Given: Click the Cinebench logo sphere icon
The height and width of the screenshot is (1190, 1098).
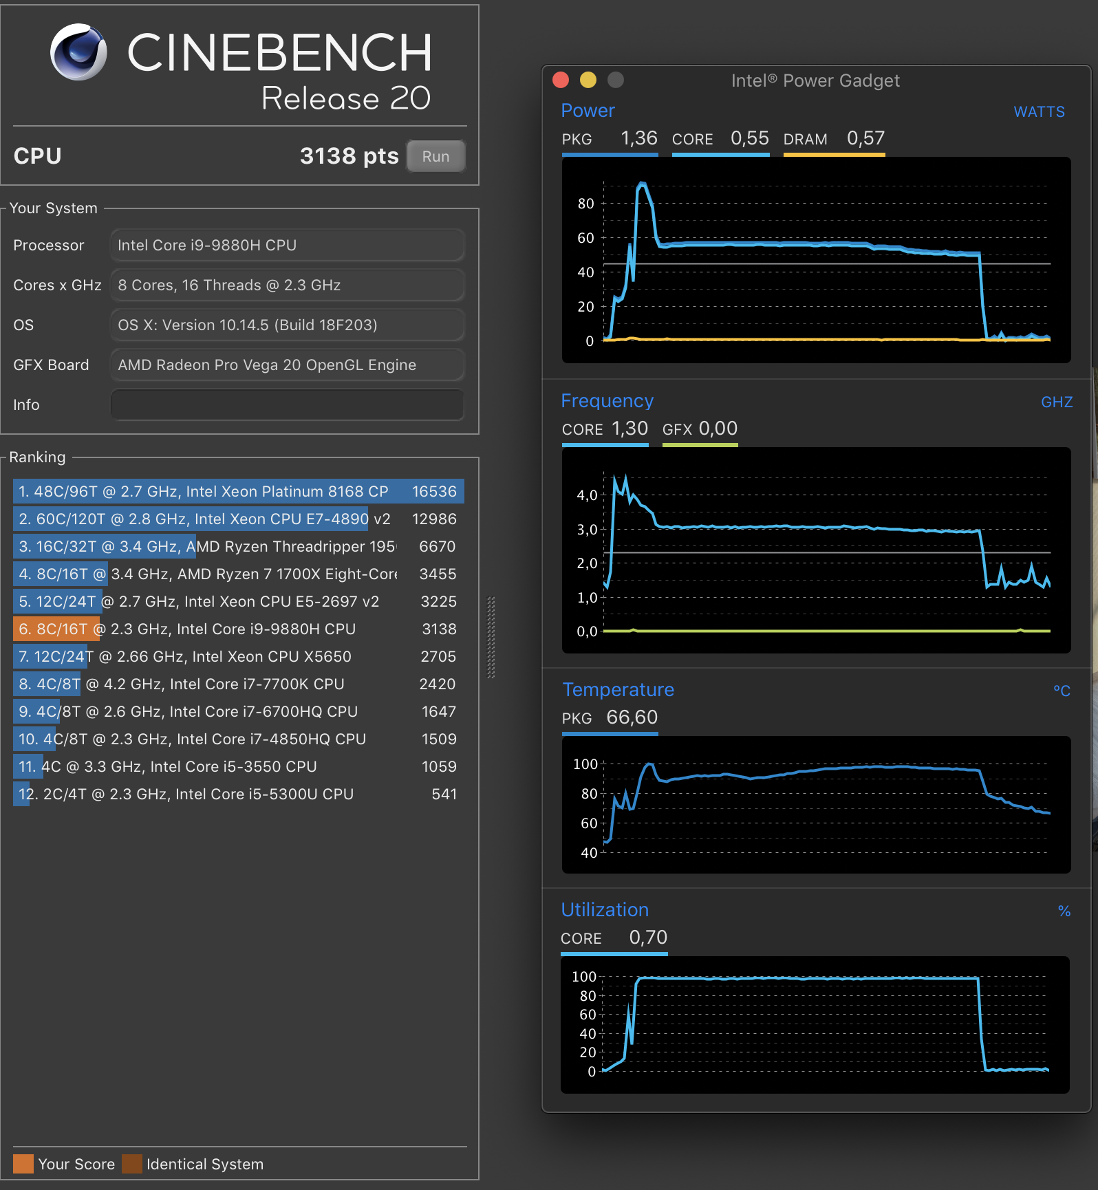Looking at the screenshot, I should [x=78, y=52].
